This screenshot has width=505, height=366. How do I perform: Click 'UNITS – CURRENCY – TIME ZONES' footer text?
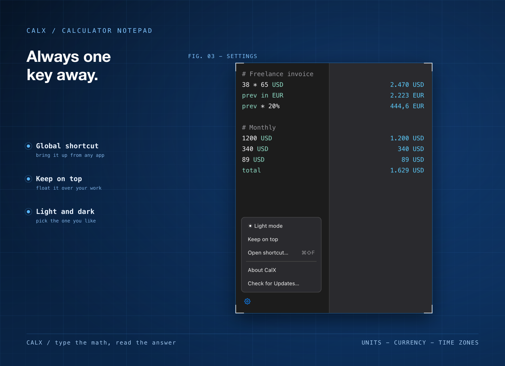pyautogui.click(x=420, y=343)
